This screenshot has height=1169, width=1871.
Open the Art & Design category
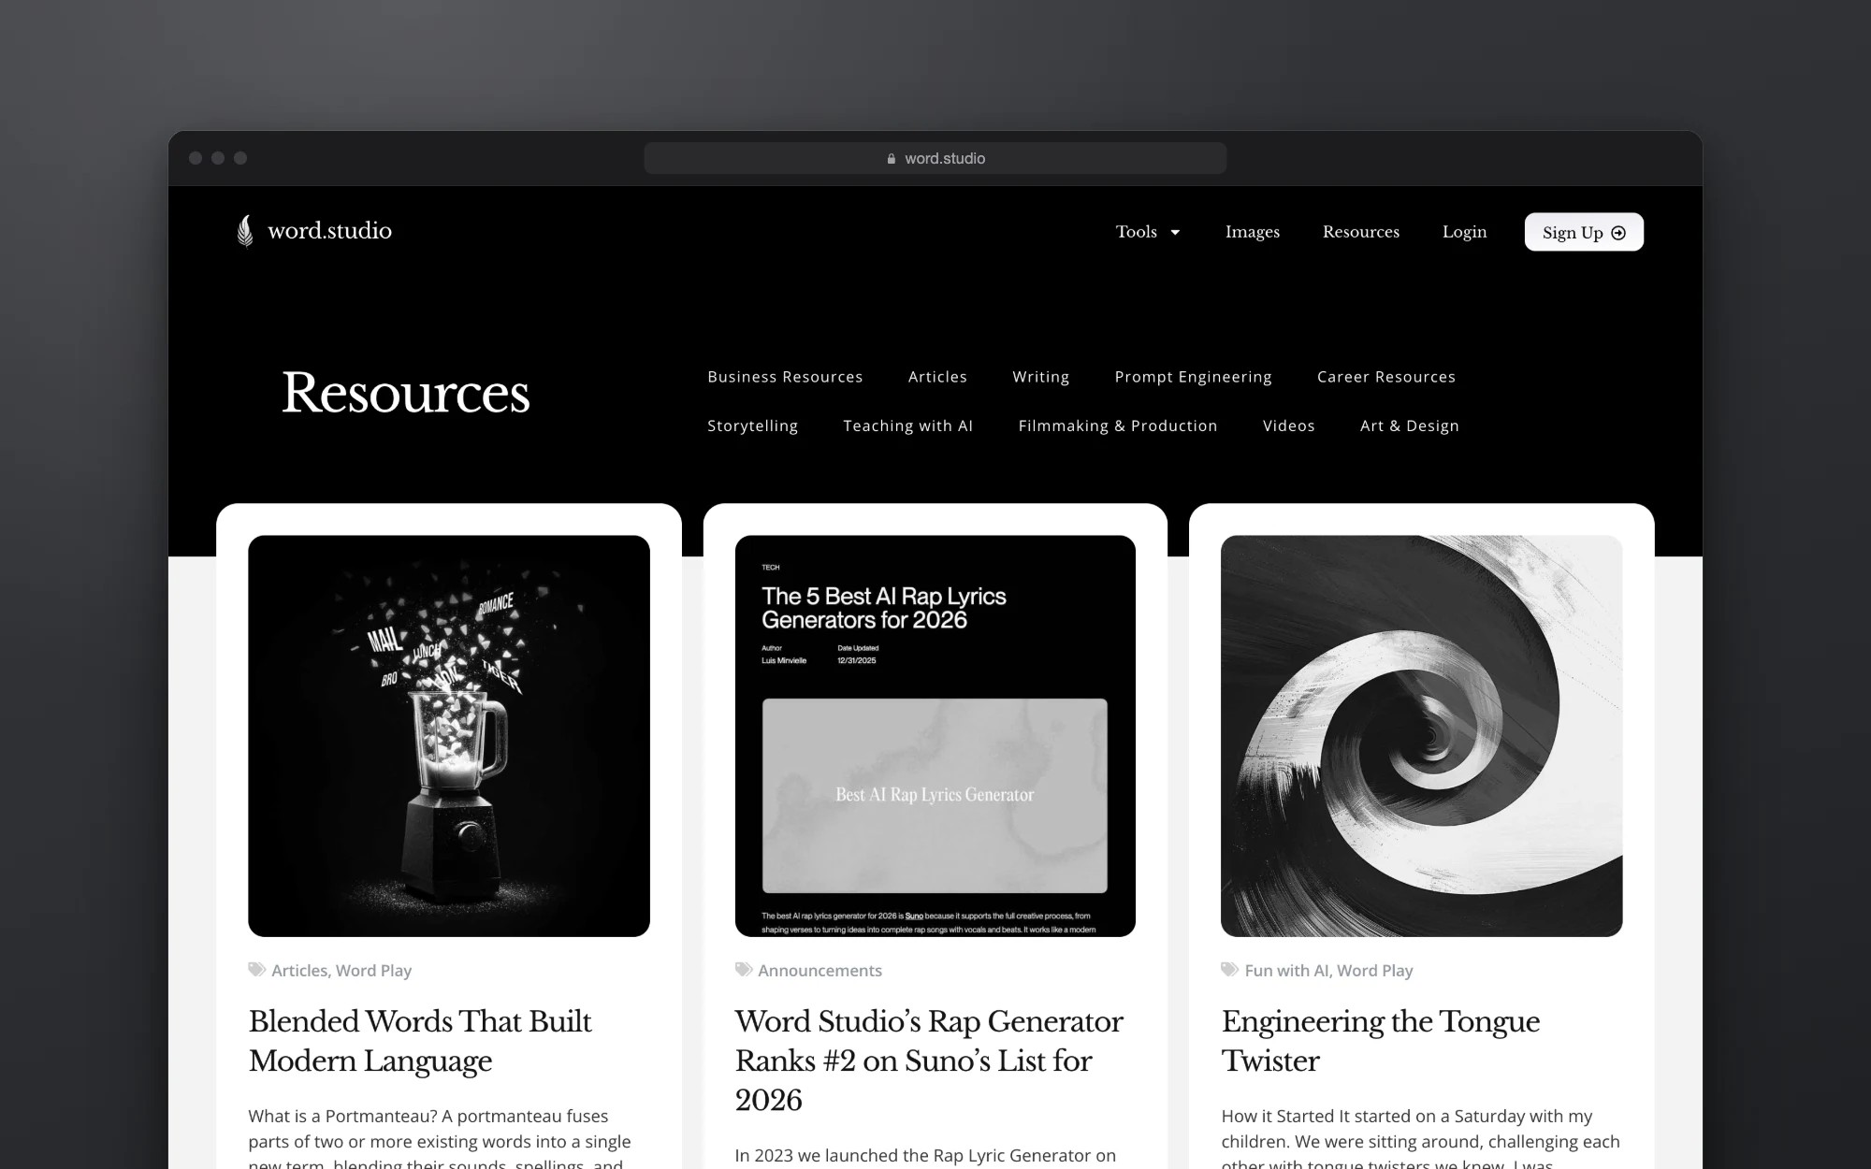[x=1409, y=426]
